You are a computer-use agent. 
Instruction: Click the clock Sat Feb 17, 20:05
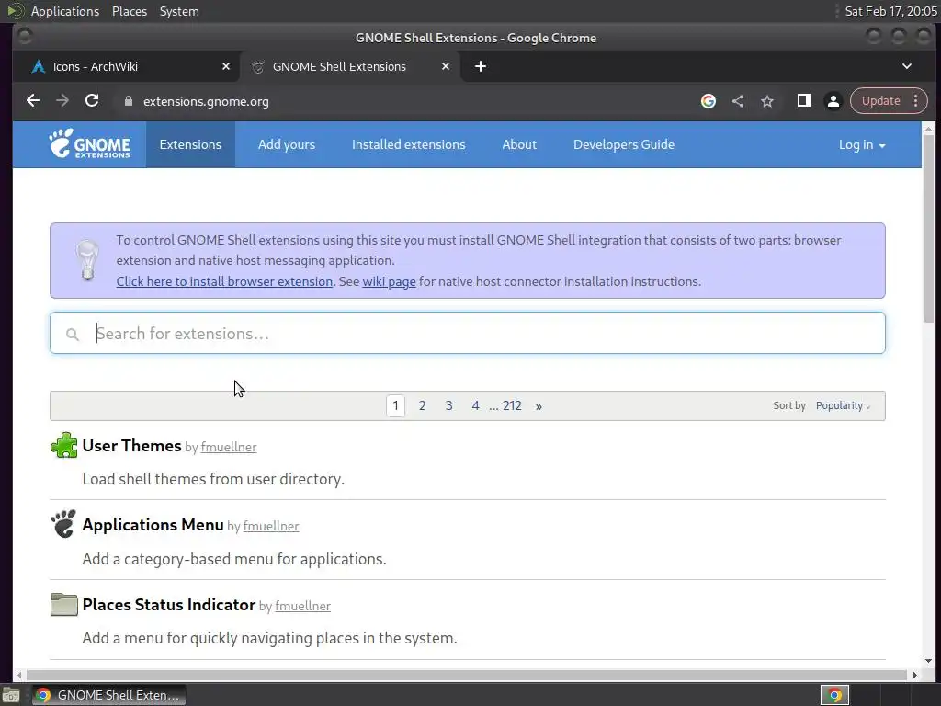coord(890,11)
